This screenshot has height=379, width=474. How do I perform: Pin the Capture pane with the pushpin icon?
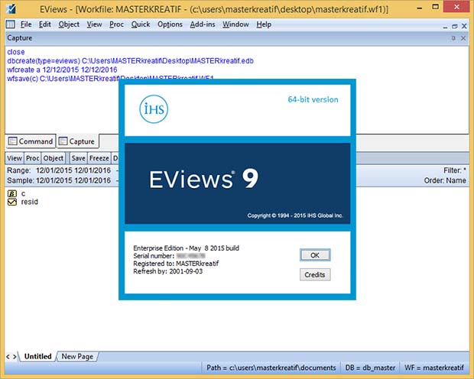453,38
